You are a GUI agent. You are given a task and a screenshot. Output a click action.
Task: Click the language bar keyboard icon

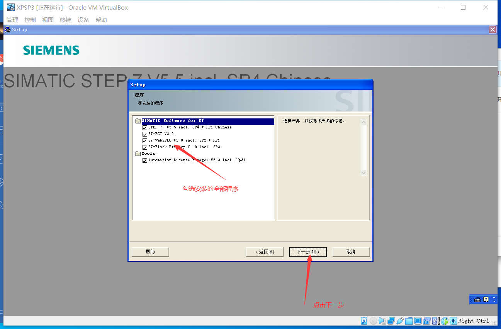[477, 299]
